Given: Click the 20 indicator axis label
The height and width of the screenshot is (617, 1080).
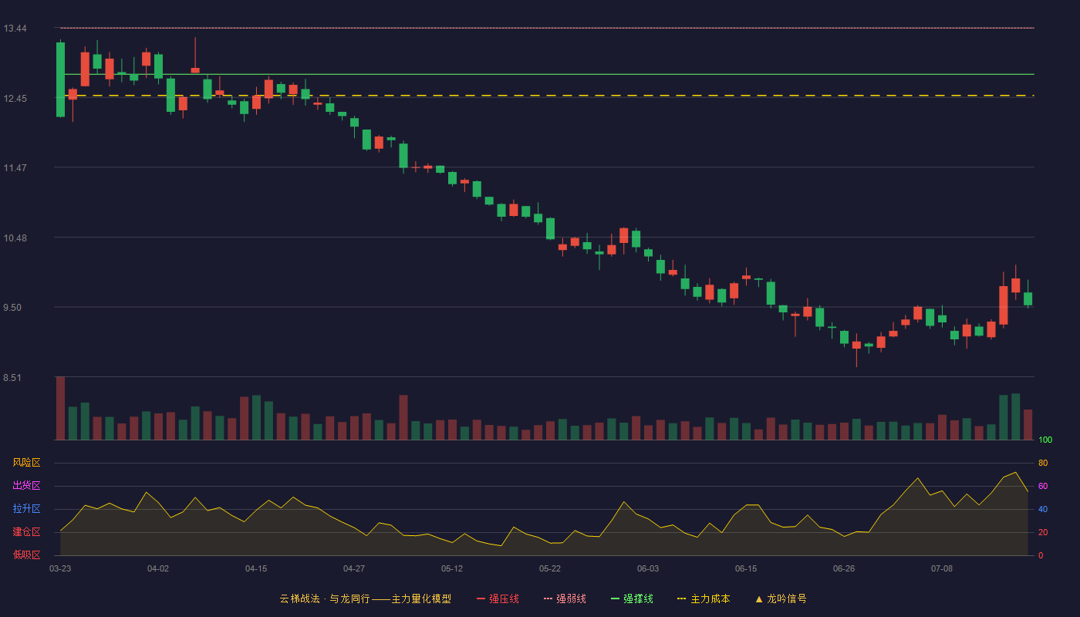Looking at the screenshot, I should tap(1043, 532).
